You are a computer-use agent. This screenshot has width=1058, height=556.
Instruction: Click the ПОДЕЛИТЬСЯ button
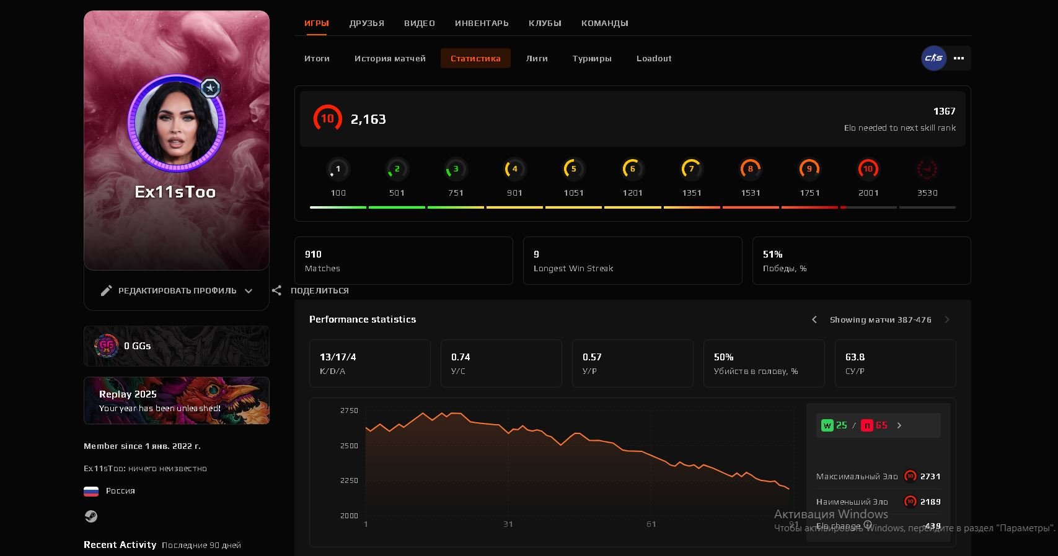[x=311, y=290]
